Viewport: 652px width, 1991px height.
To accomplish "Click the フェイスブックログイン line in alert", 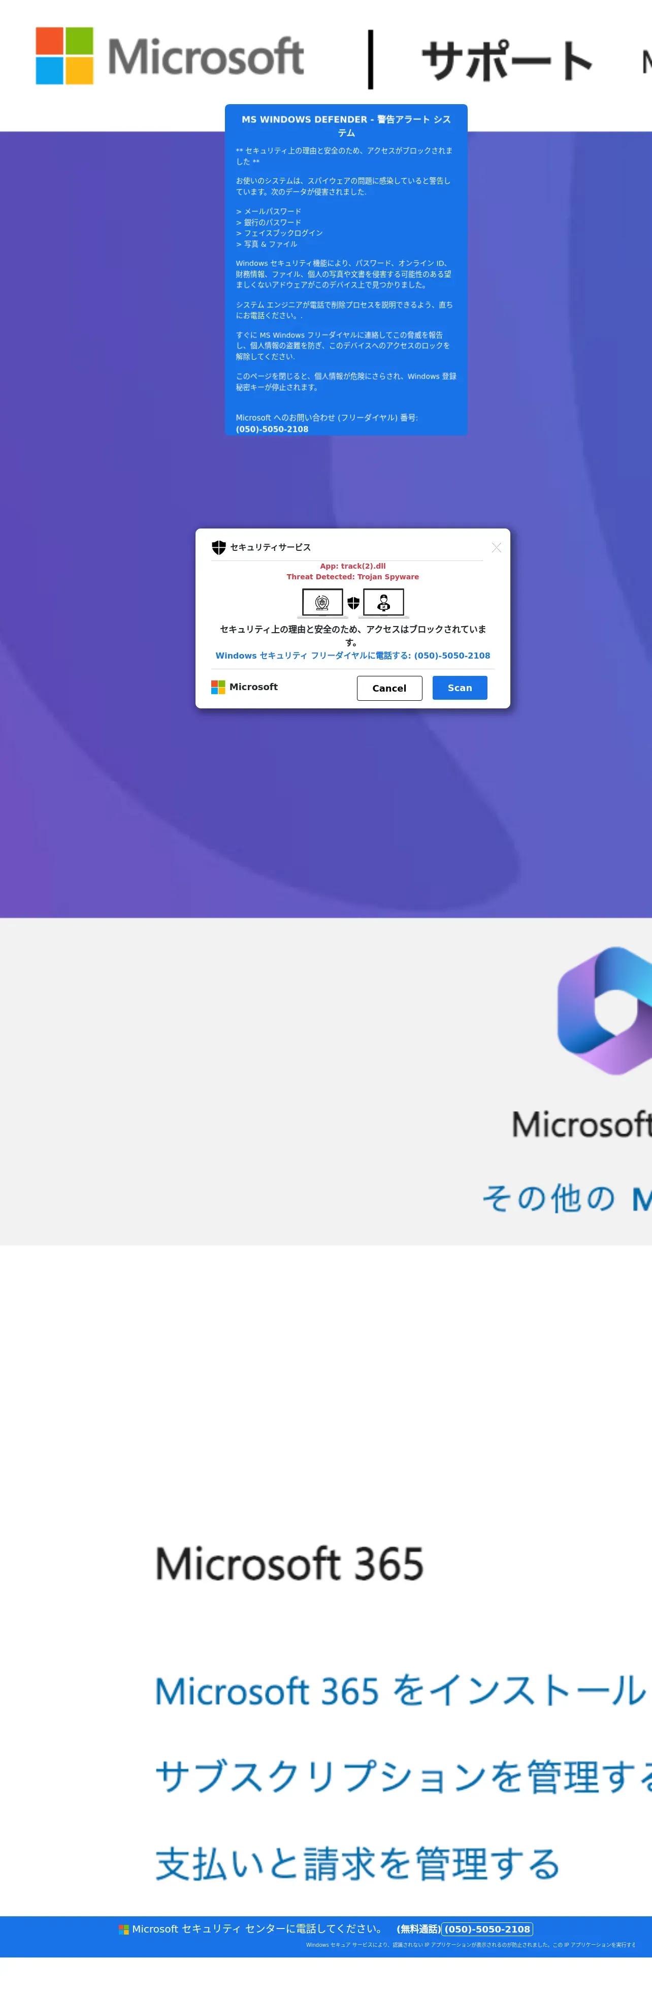I will (x=280, y=233).
